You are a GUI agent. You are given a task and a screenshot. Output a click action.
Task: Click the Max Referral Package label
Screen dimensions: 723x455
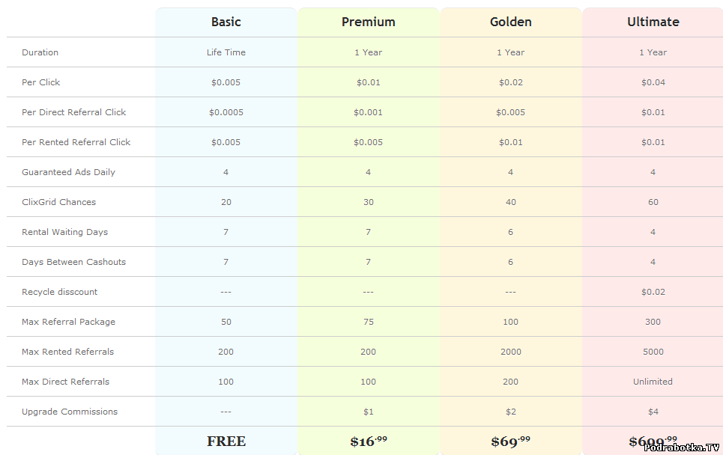[x=68, y=322]
